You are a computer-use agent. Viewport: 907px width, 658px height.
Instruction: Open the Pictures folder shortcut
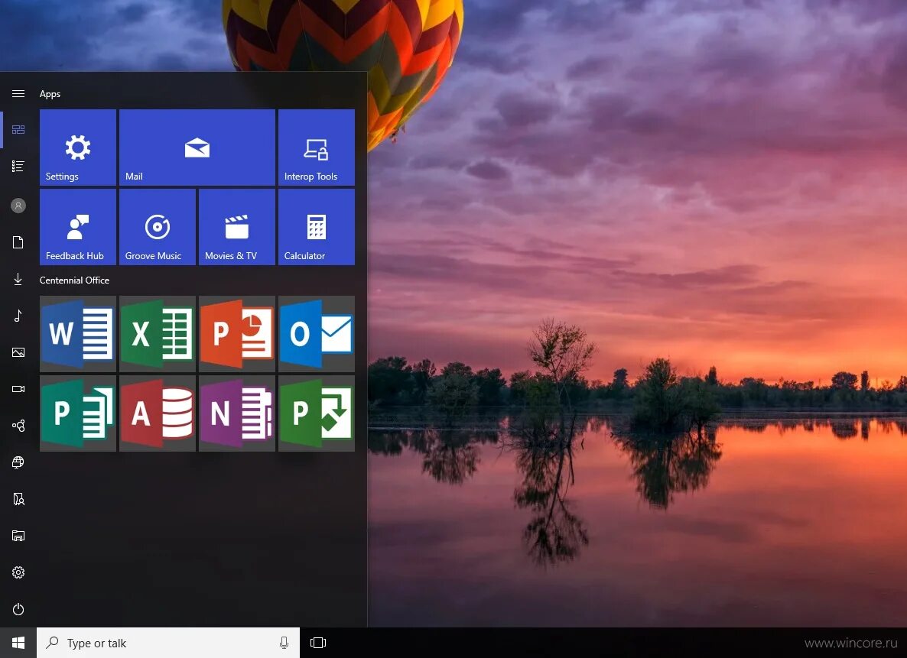click(x=18, y=352)
